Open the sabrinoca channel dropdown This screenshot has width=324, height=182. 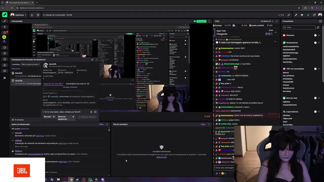(x=19, y=15)
